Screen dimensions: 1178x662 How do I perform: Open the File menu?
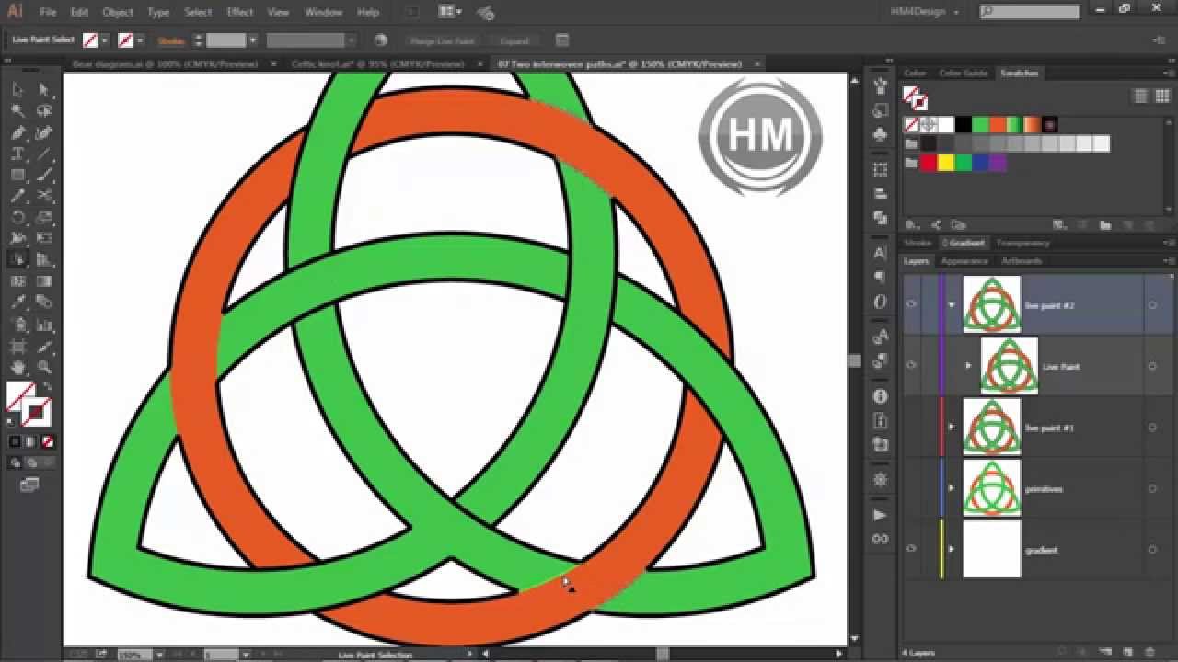point(48,12)
